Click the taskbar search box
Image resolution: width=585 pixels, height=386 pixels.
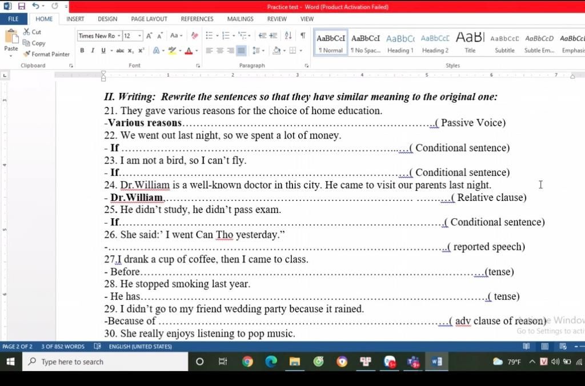pyautogui.click(x=105, y=361)
